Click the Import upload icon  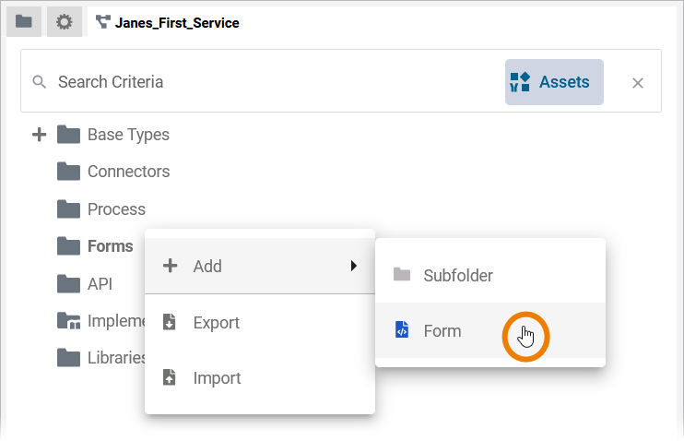(170, 377)
